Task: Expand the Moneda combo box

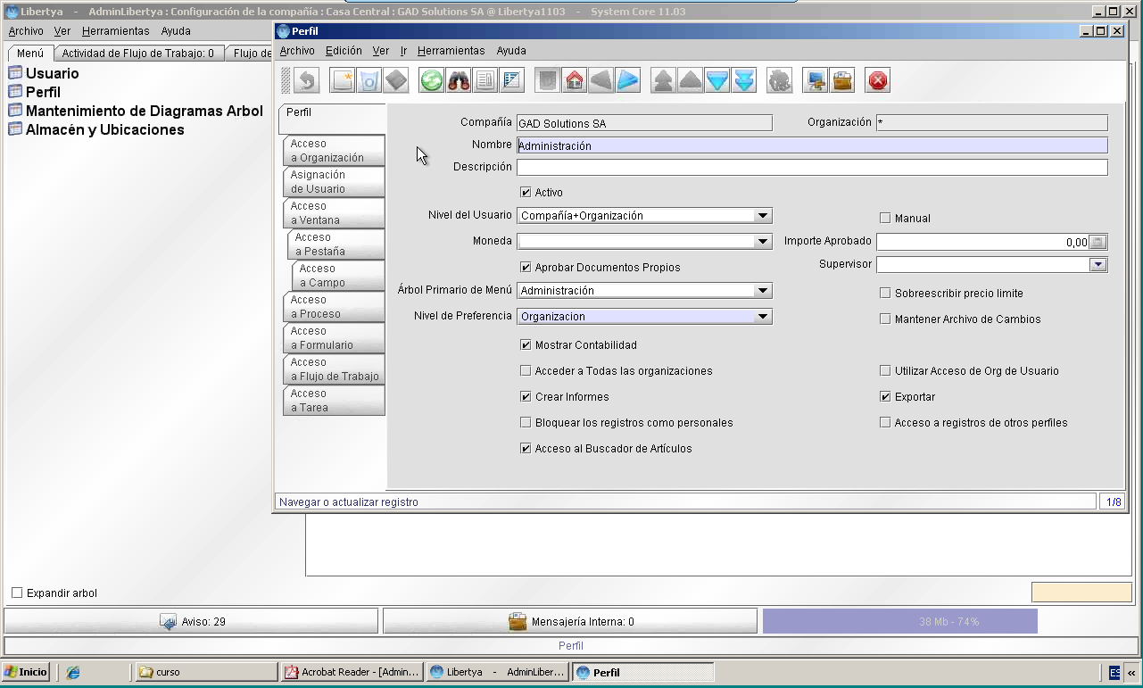Action: pyautogui.click(x=762, y=241)
